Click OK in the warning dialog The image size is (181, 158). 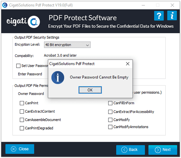click(x=90, y=90)
